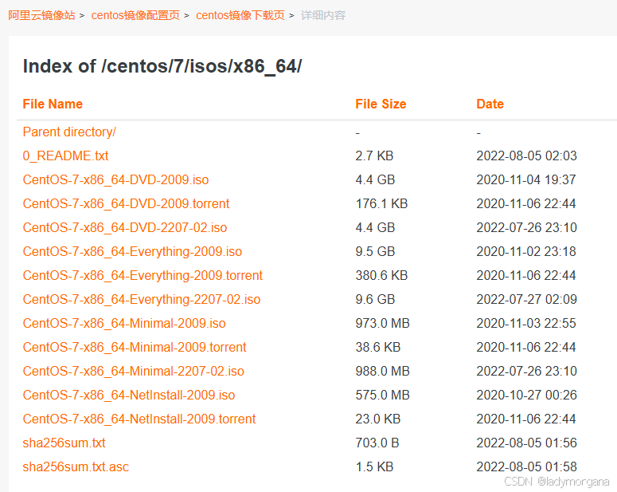The image size is (617, 492).
Task: Open CentOS-7-x86_64-Minimal-2009.torrent link
Action: tap(135, 348)
